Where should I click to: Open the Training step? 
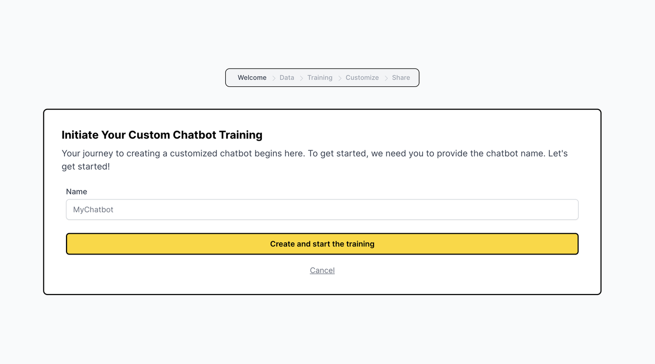click(320, 78)
